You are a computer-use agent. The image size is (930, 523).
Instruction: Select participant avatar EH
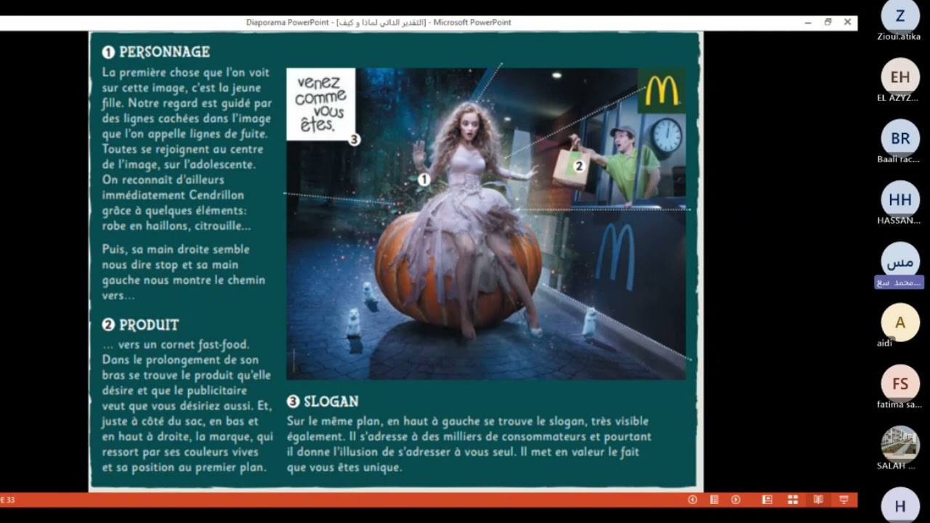[x=900, y=77]
